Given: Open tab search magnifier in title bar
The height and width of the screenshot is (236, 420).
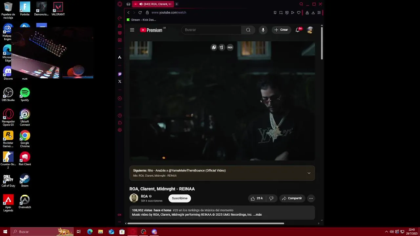Looking at the screenshot, I should pyautogui.click(x=301, y=4).
